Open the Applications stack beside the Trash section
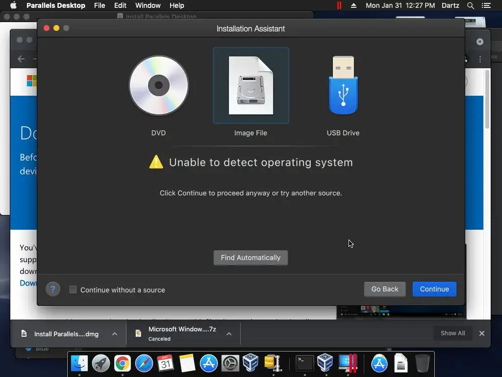The height and width of the screenshot is (377, 502). (x=379, y=363)
